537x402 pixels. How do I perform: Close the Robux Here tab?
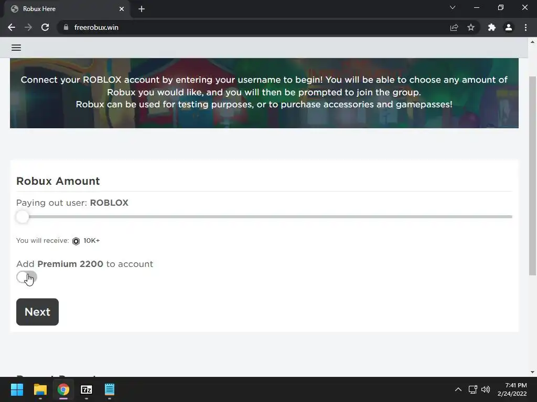click(122, 9)
